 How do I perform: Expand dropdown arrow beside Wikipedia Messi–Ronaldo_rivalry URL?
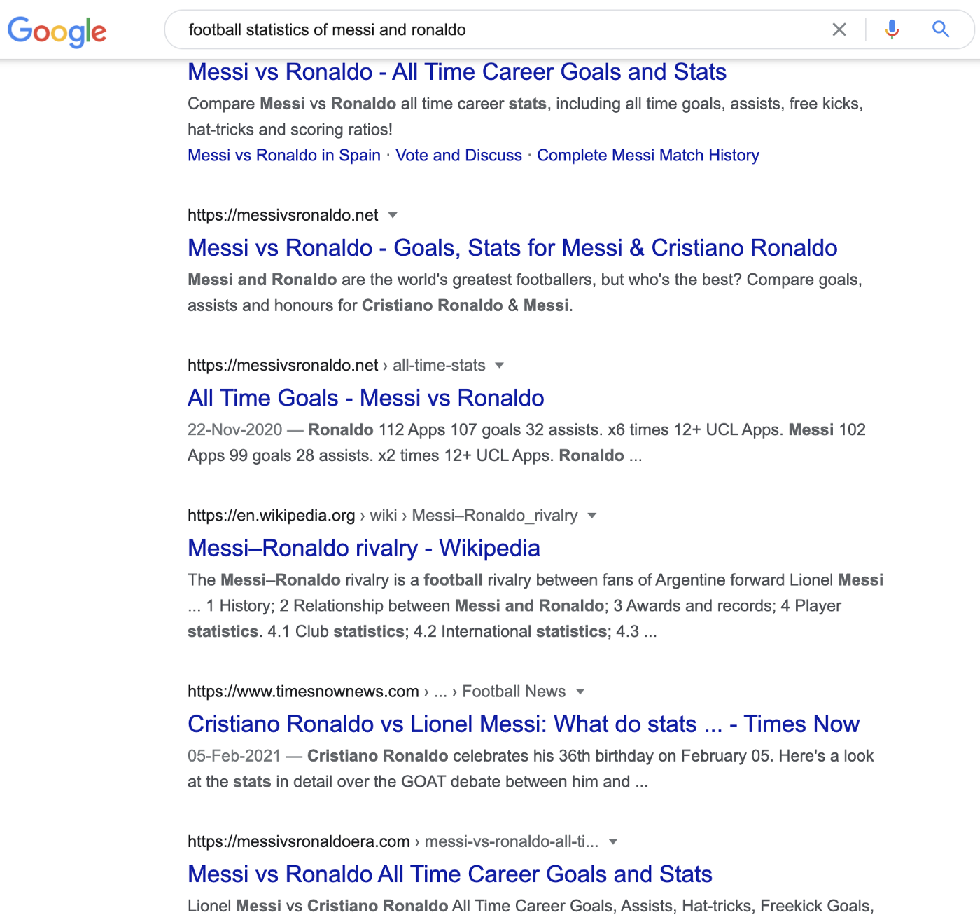[592, 516]
